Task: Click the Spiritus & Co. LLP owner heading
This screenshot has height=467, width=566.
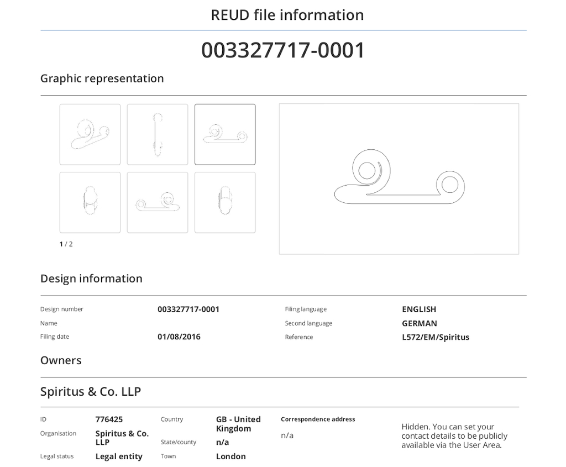Action: tap(91, 391)
